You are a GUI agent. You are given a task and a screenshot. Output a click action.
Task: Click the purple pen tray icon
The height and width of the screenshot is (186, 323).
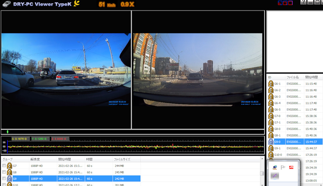pyautogui.click(x=275, y=176)
